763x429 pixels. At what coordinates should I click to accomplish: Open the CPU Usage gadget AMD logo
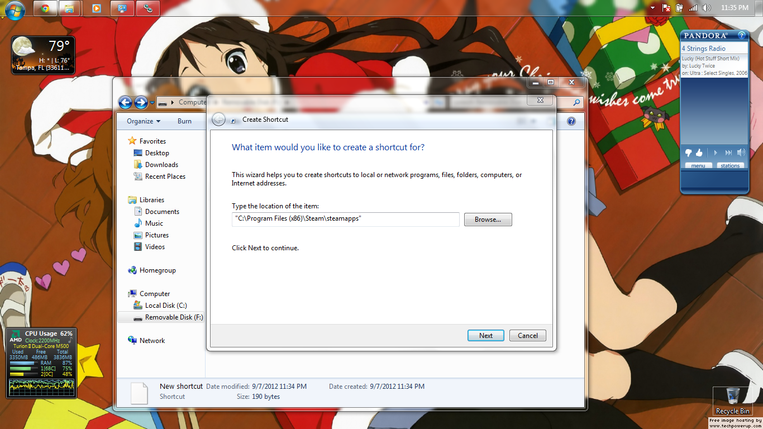[16, 337]
